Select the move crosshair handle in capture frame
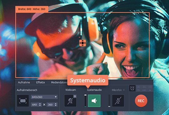Viewport: 169px width, 115px height. (x=83, y=43)
